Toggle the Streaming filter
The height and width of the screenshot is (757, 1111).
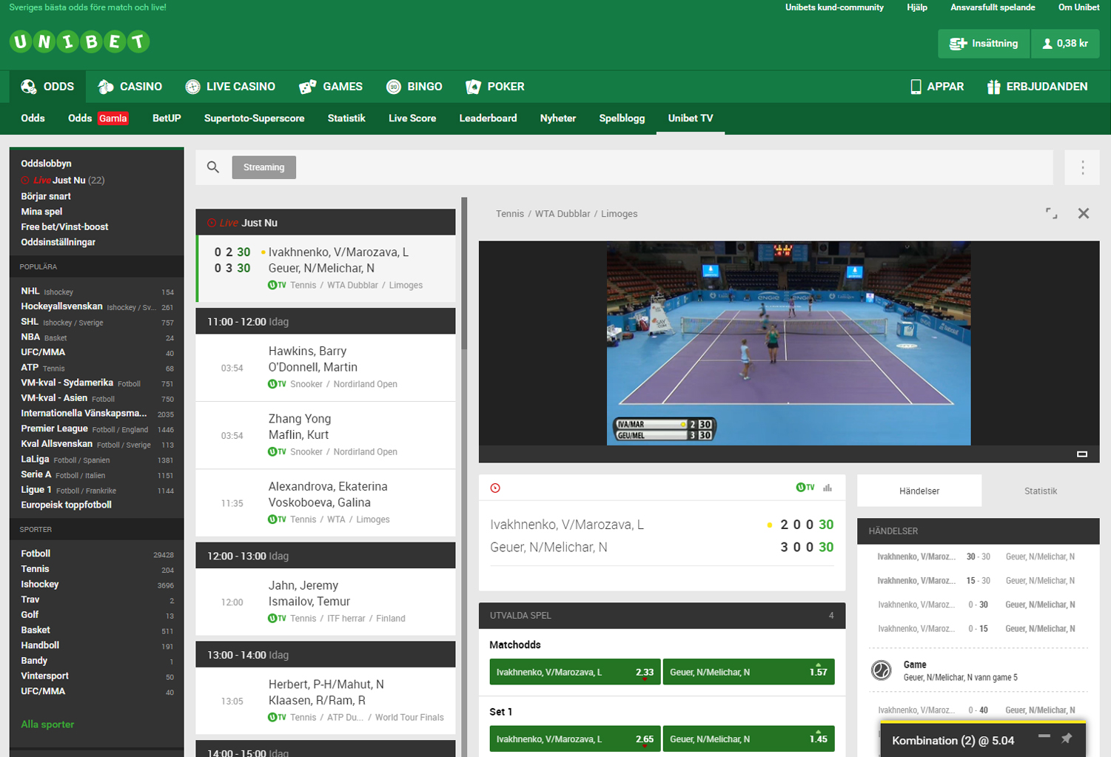click(264, 167)
